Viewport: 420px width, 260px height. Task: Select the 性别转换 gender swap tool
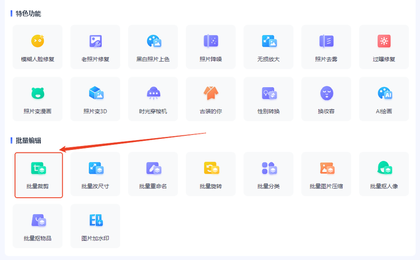click(x=268, y=99)
